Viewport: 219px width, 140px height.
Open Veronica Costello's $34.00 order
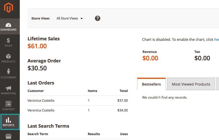coord(41,110)
